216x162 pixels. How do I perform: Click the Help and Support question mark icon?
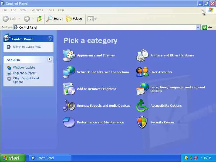pos(9,73)
